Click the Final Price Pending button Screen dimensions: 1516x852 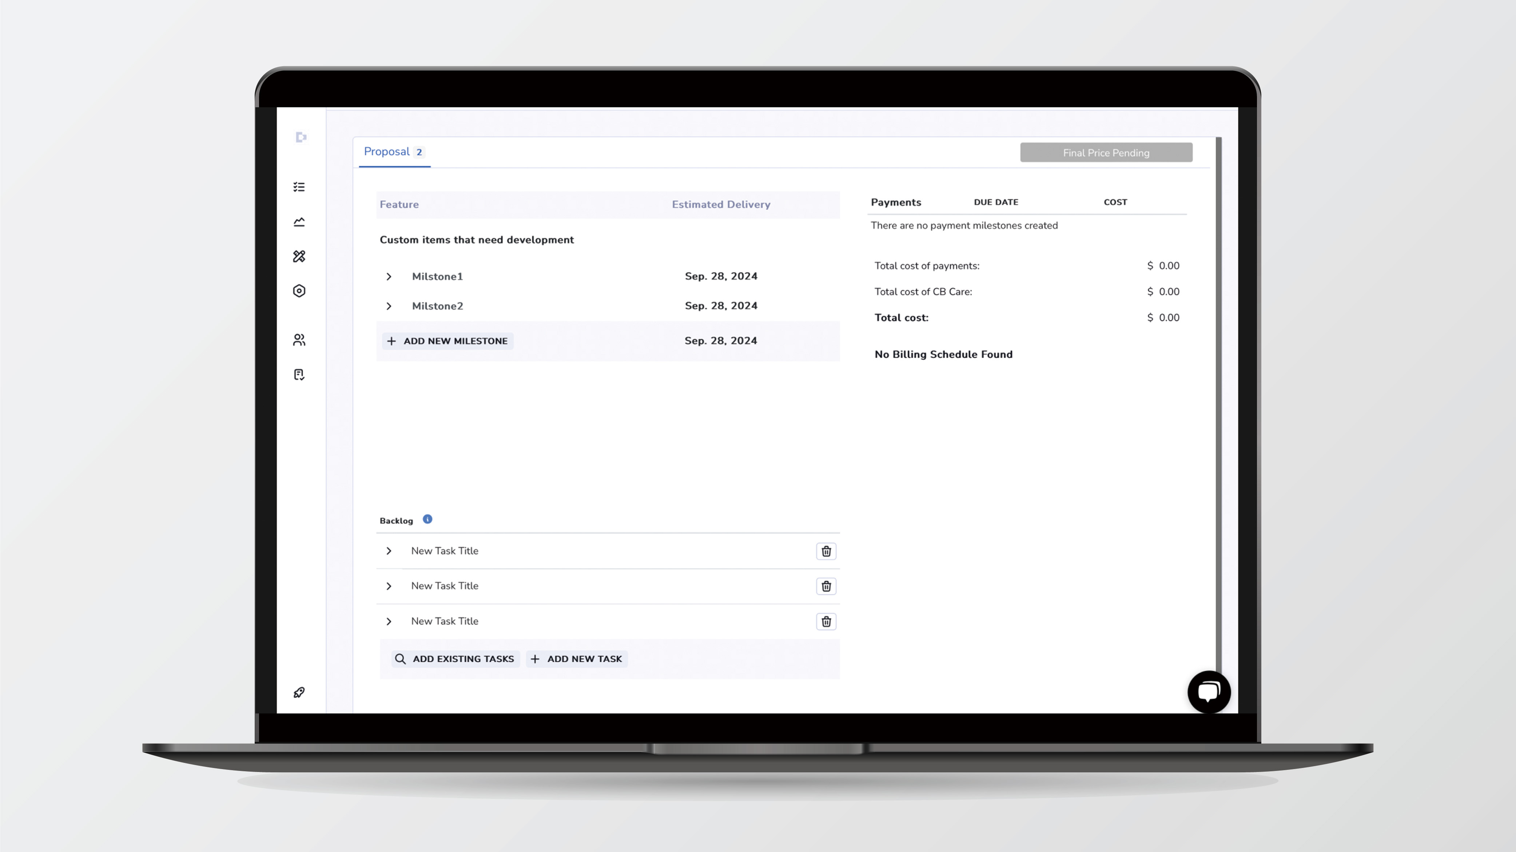[x=1106, y=153]
